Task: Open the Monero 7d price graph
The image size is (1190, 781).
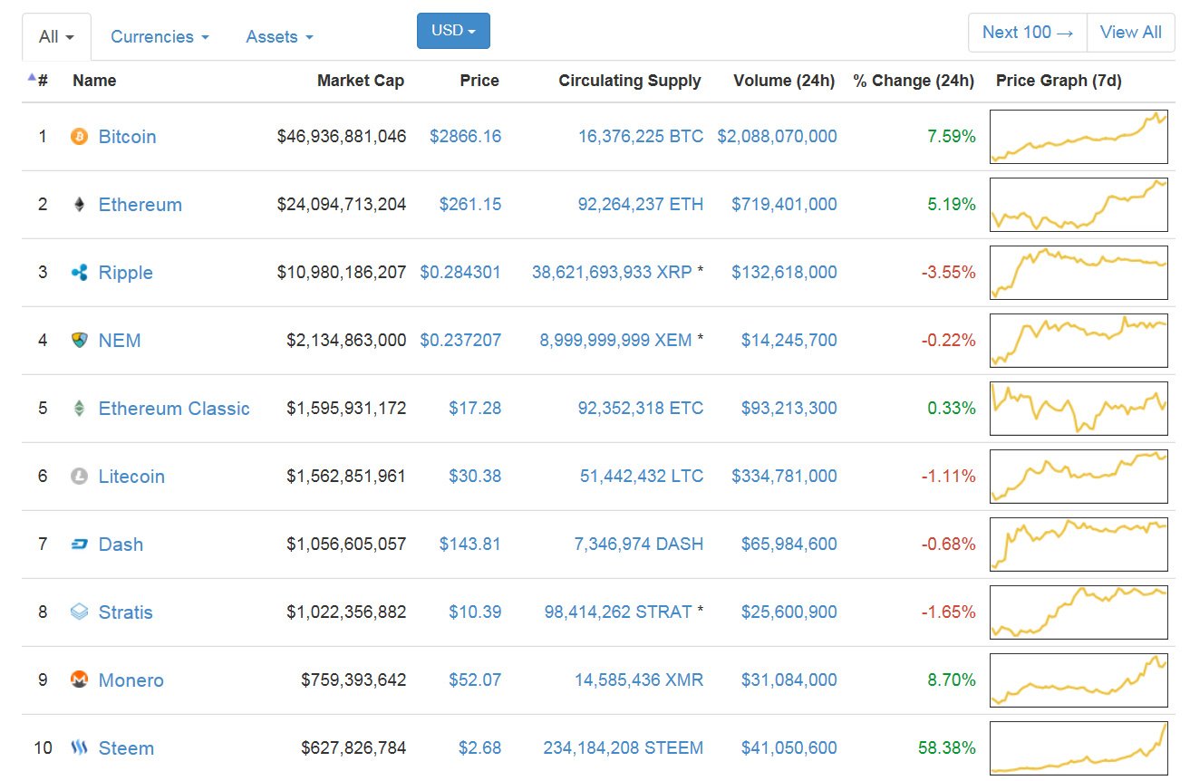Action: click(1079, 680)
